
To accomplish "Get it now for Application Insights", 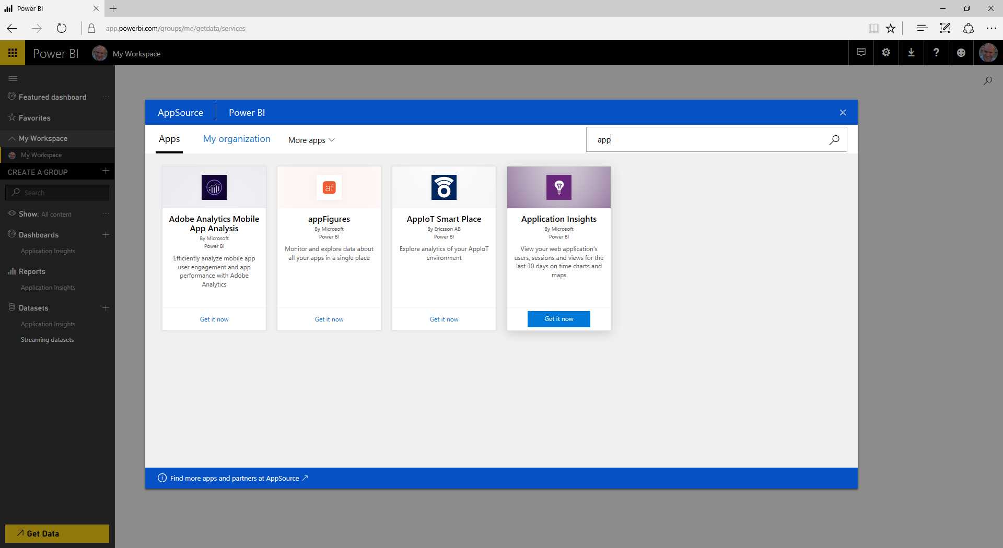I will pyautogui.click(x=558, y=319).
